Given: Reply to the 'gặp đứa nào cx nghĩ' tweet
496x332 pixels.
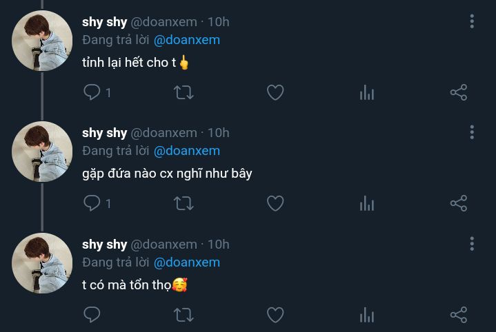Looking at the screenshot, I should (x=92, y=203).
